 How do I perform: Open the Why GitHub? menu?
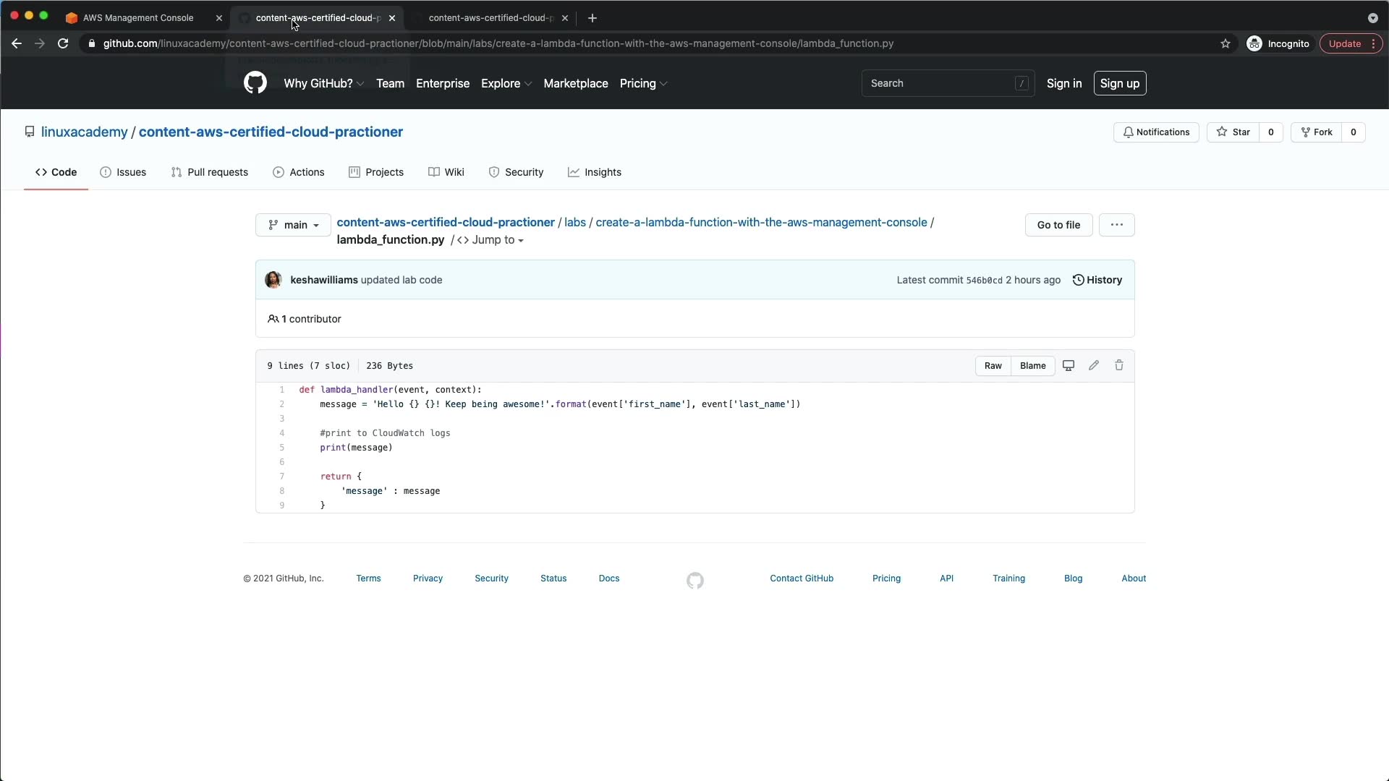(323, 84)
